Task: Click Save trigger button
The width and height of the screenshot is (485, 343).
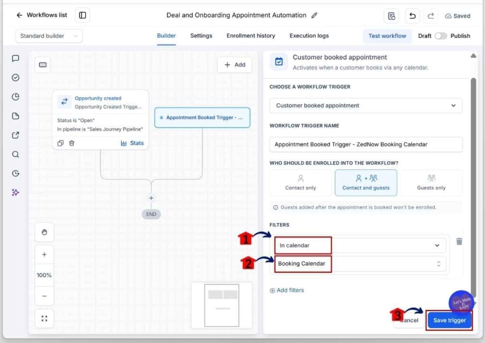Action: 449,320
